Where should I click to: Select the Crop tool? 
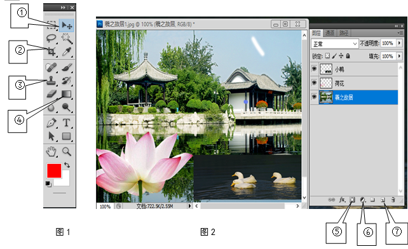click(x=51, y=51)
